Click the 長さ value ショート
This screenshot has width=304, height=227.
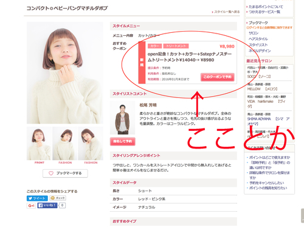pos(145,191)
